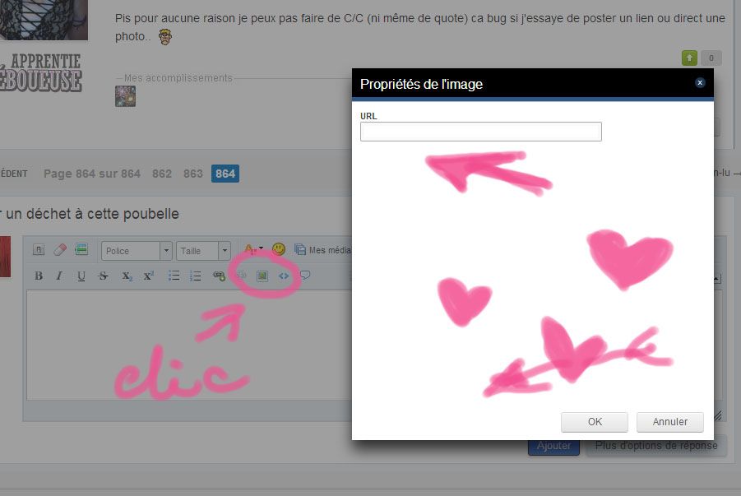The height and width of the screenshot is (496, 741).
Task: Click the insert image icon in editor
Action: click(x=262, y=276)
